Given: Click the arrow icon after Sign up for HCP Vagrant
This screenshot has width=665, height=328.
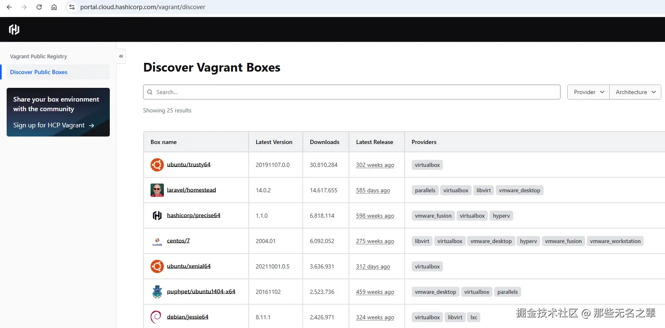Looking at the screenshot, I should (x=91, y=125).
